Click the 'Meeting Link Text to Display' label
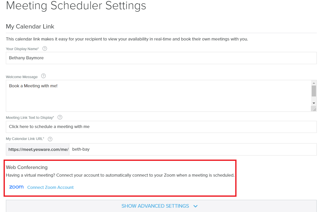Viewport: 328px width, 212px height. (x=30, y=118)
